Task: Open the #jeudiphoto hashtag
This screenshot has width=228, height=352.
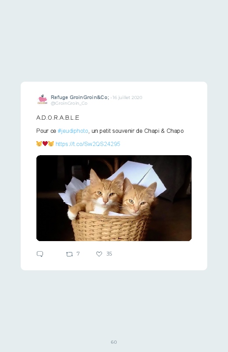Action: (x=73, y=131)
